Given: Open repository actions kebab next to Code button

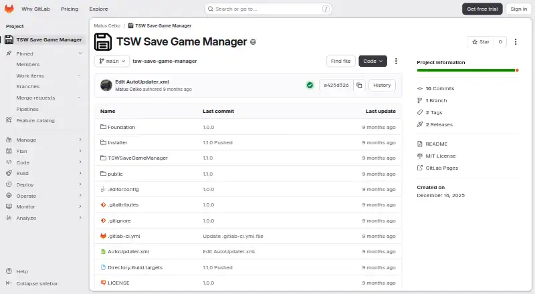Looking at the screenshot, I should 396,61.
